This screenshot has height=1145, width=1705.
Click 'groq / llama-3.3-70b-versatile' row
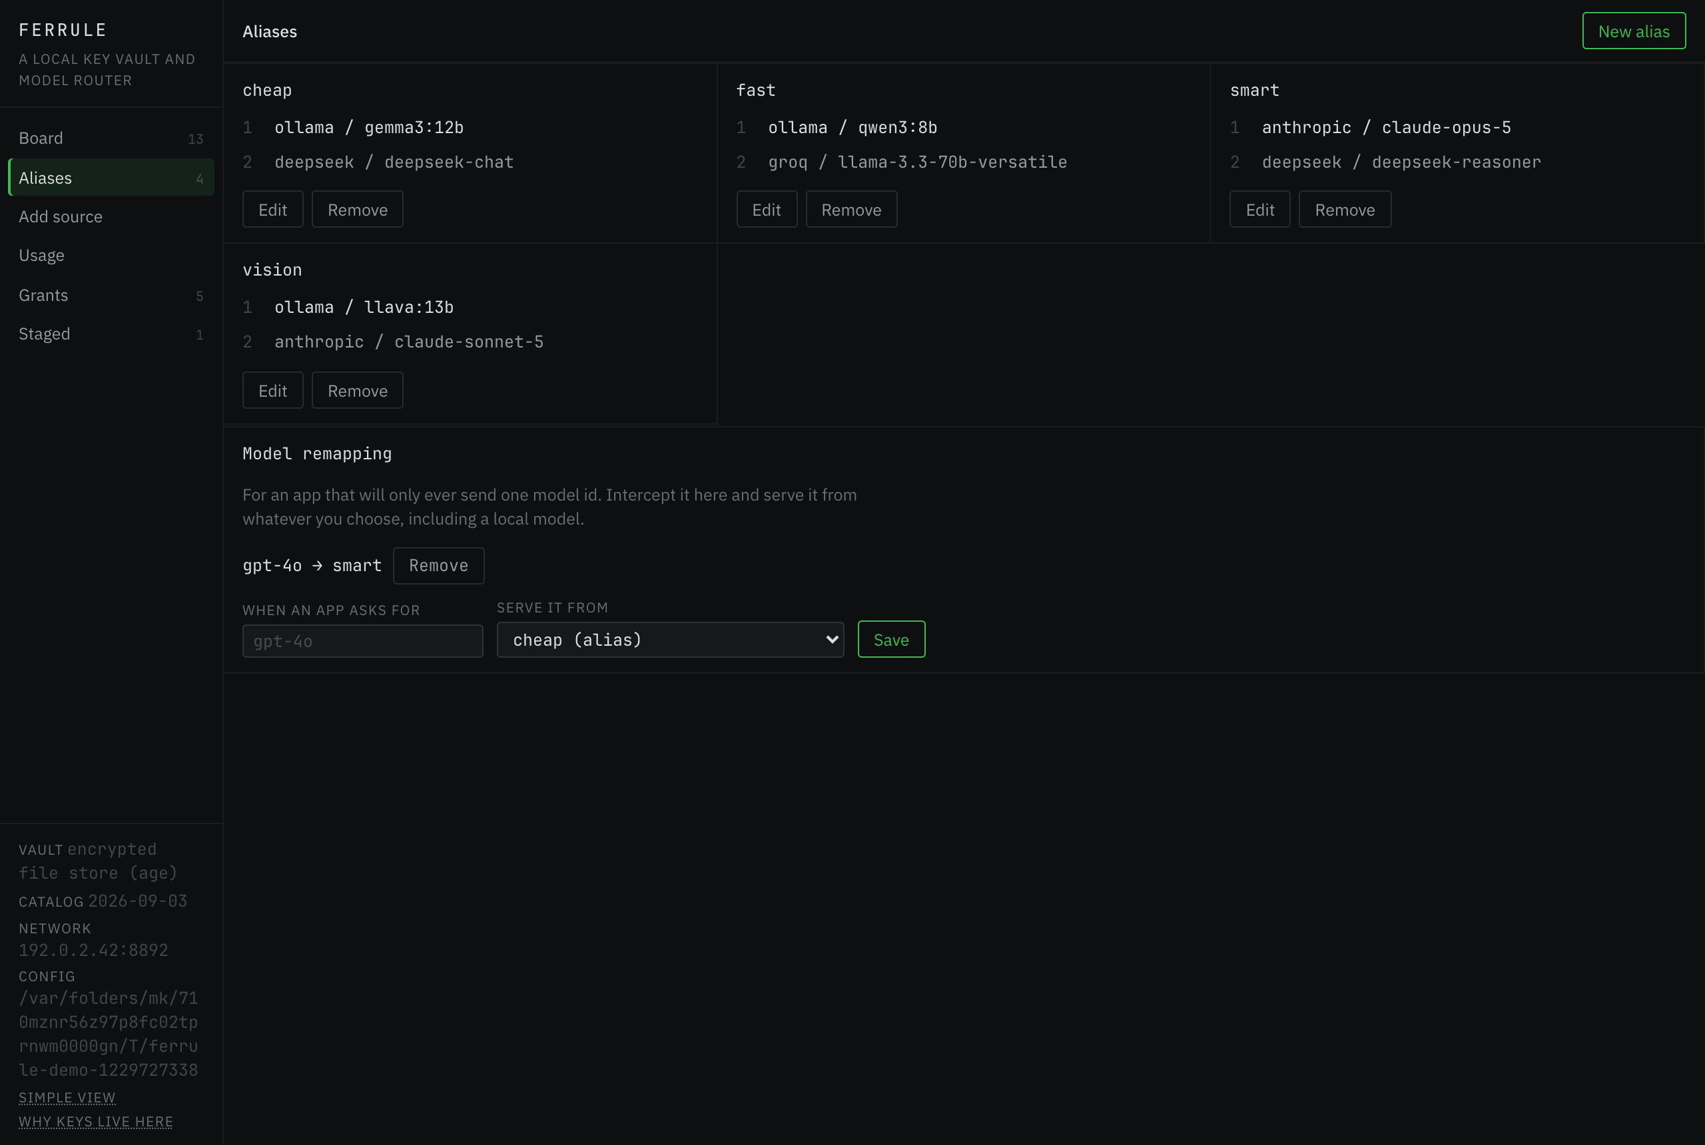click(x=918, y=162)
